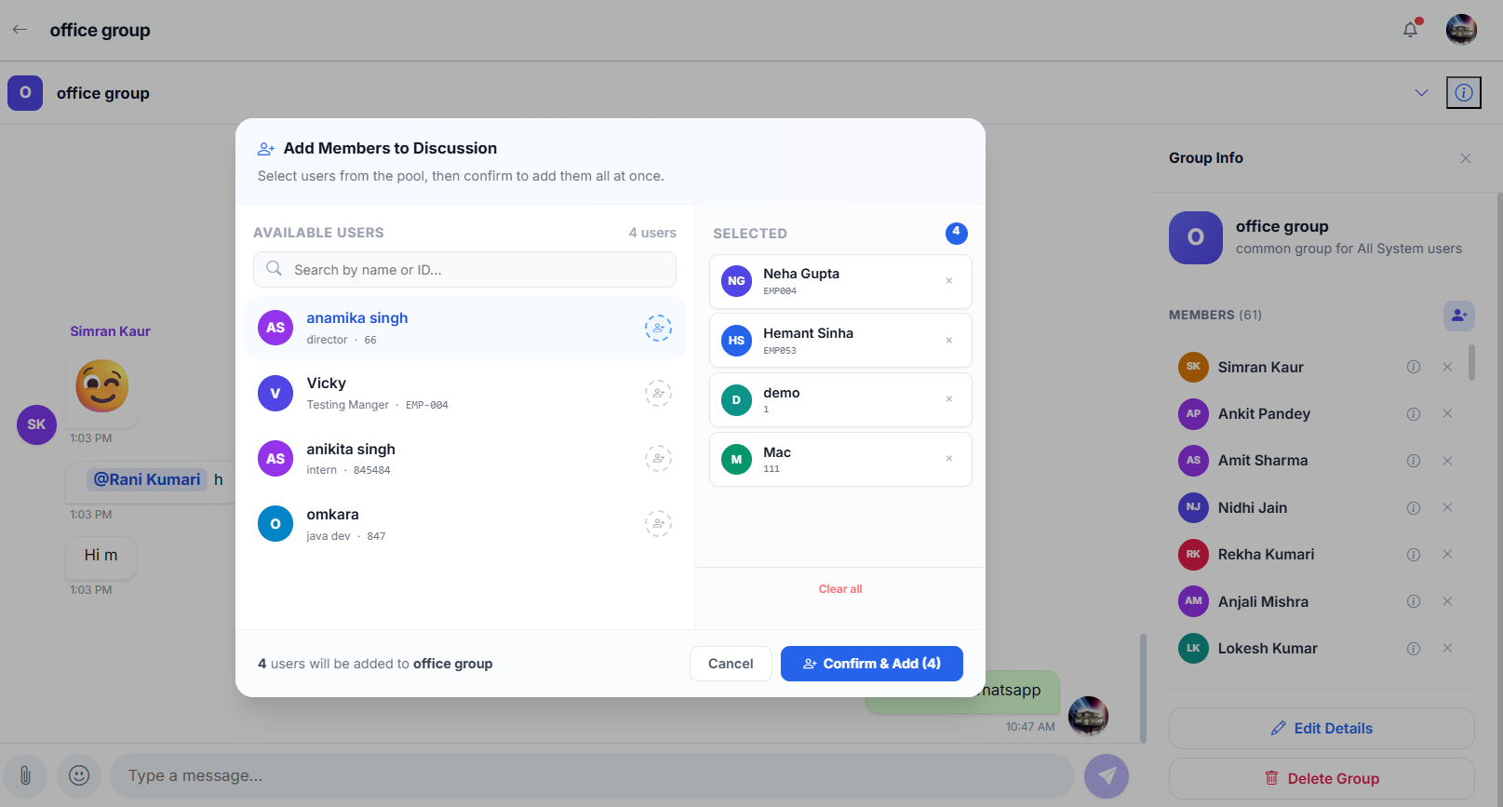
Task: Focus the Search by name or ID field
Action: coord(464,270)
